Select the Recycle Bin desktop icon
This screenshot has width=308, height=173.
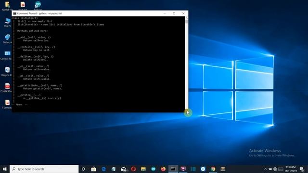click(7, 72)
